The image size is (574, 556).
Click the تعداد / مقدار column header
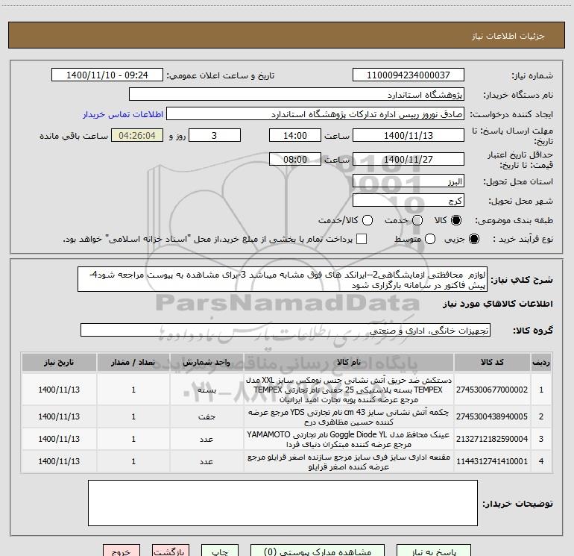133,363
